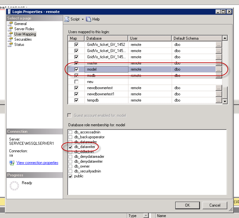
Task: Check the map box for neu database
Action: tap(76, 82)
